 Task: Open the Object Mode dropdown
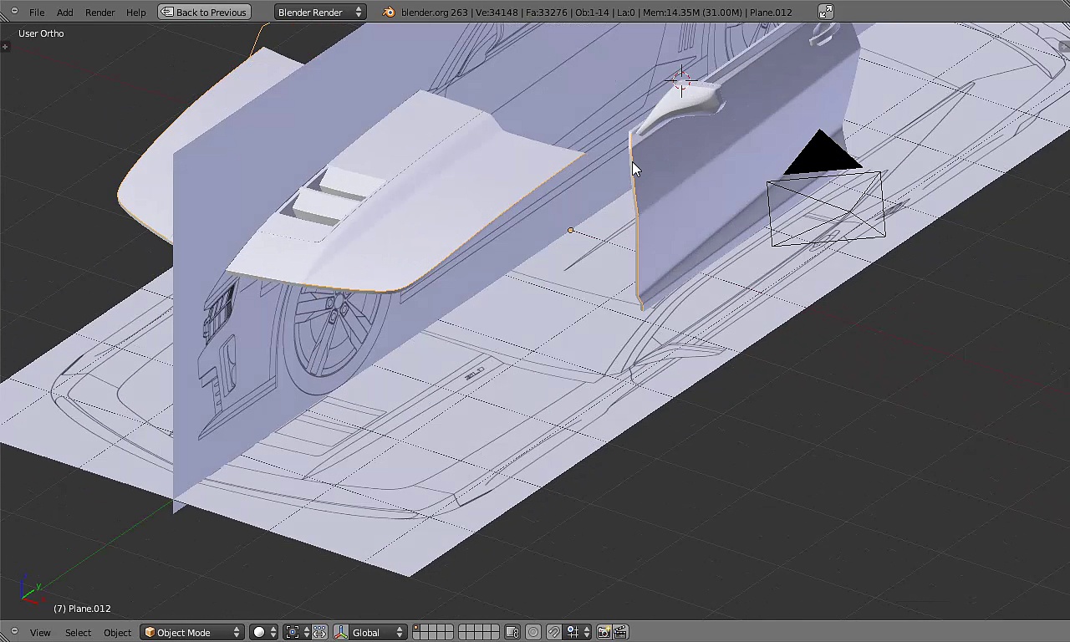click(x=192, y=633)
